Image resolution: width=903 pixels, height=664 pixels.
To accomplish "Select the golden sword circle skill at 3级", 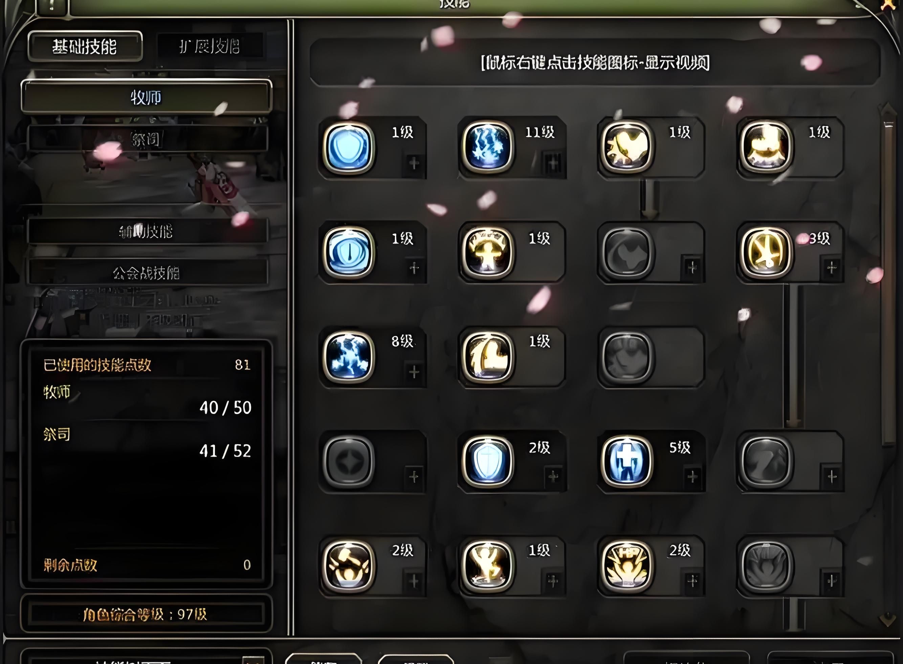I will 766,252.
